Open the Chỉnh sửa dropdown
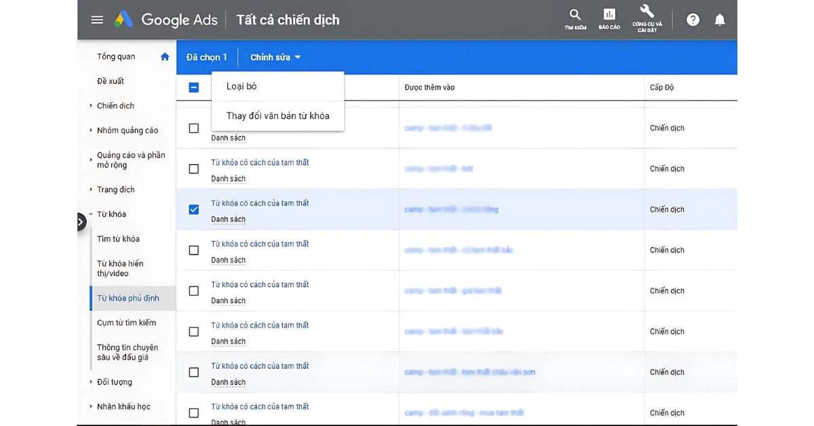The height and width of the screenshot is (426, 814). (x=275, y=58)
